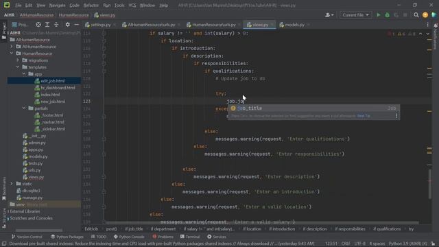Click completion popup three-dots options icon
The width and height of the screenshot is (439, 247).
(396, 116)
